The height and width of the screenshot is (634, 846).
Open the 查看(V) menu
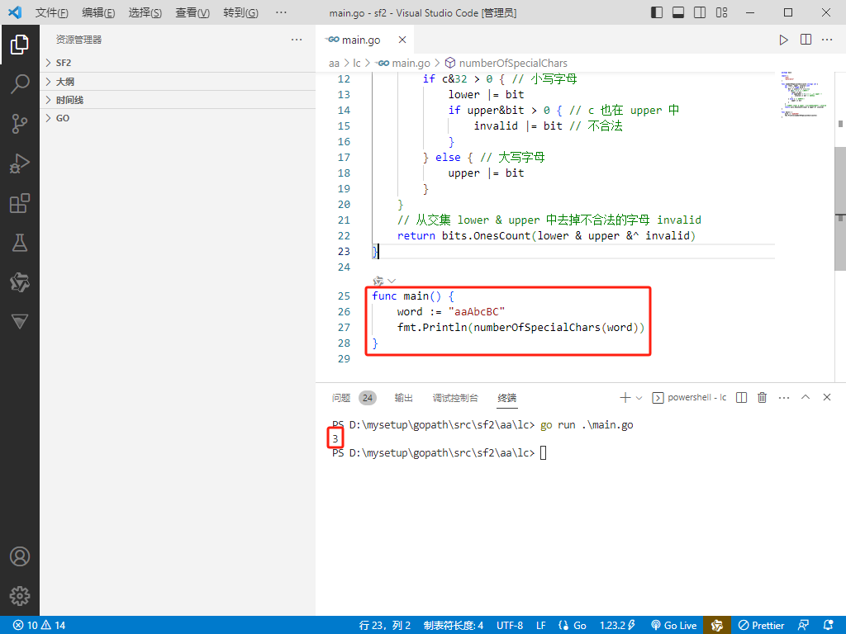tap(192, 12)
